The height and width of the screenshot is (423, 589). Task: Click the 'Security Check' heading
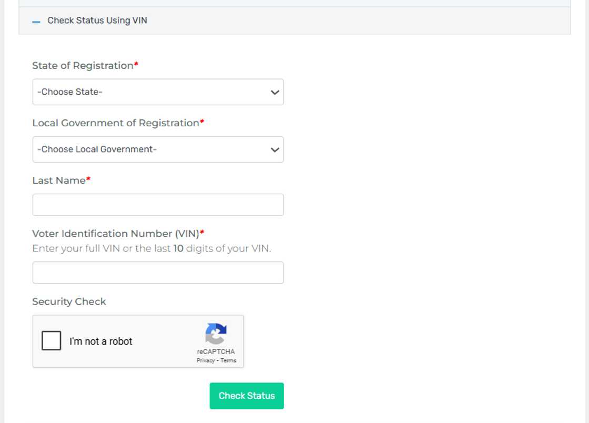point(69,301)
